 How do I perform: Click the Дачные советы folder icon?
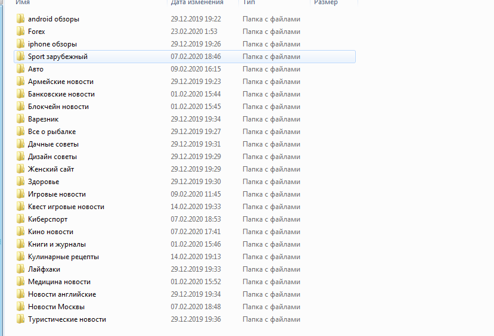click(20, 144)
